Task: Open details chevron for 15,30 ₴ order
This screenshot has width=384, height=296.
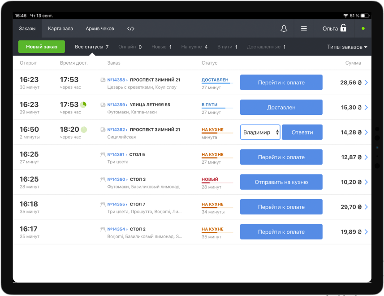Action: [x=366, y=107]
